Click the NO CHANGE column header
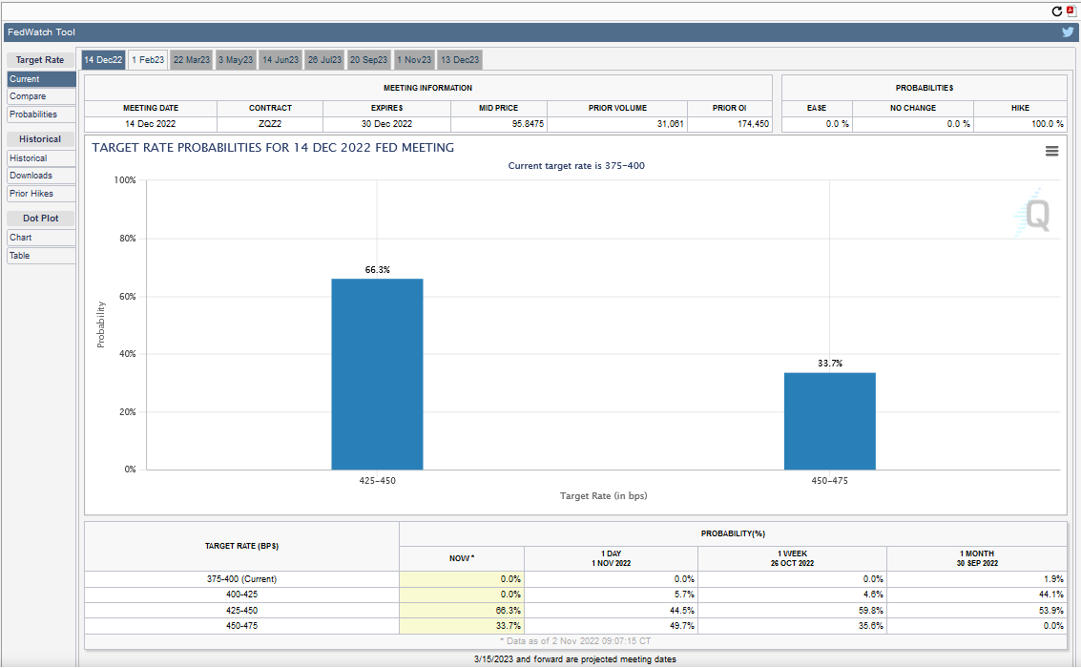 [913, 108]
